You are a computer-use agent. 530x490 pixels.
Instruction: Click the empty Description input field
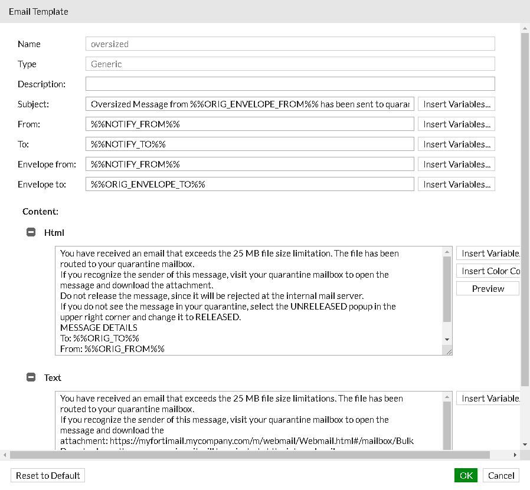coord(290,84)
